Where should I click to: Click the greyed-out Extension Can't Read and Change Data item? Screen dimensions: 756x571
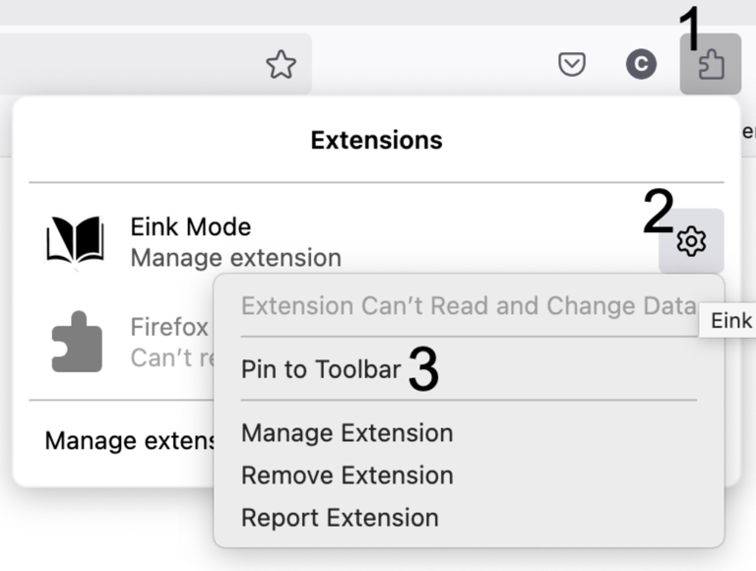coord(468,306)
